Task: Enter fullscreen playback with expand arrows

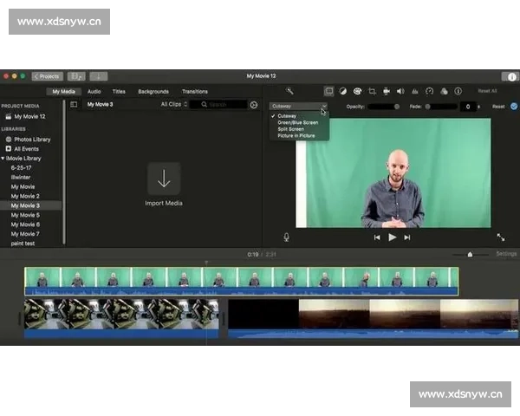Action: [x=501, y=237]
